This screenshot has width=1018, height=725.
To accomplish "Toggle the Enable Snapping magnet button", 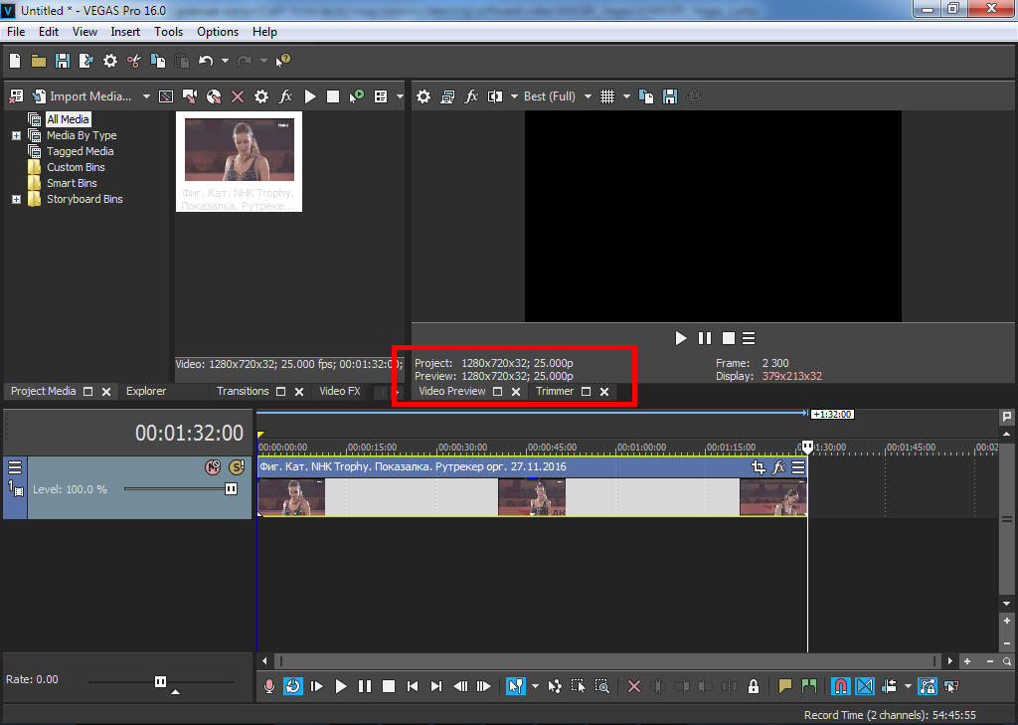I will coord(841,686).
